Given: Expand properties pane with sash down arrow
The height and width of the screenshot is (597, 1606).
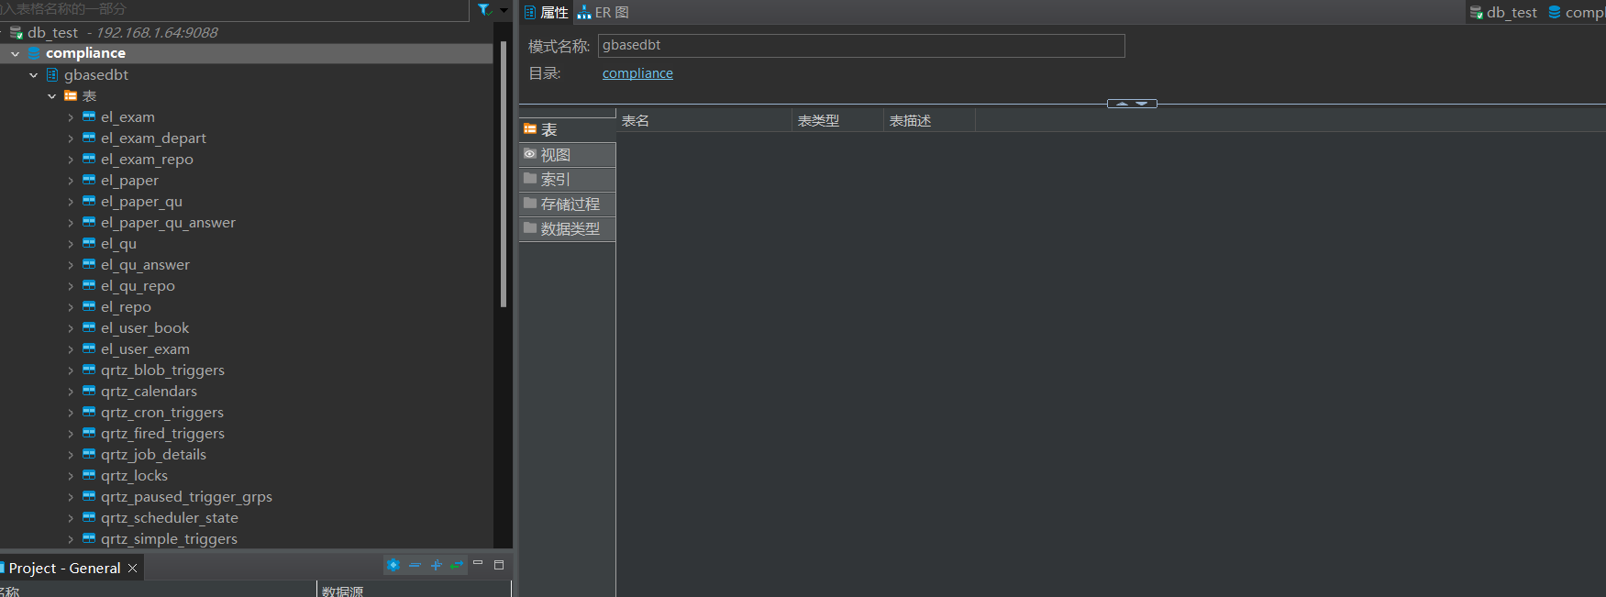Looking at the screenshot, I should pos(1141,104).
